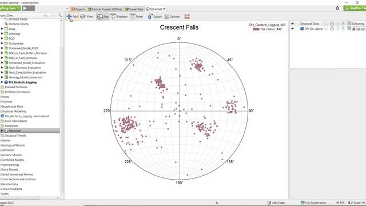Select Saved Scenes and Movies item
The height and width of the screenshot is (206, 366).
coord(17,175)
